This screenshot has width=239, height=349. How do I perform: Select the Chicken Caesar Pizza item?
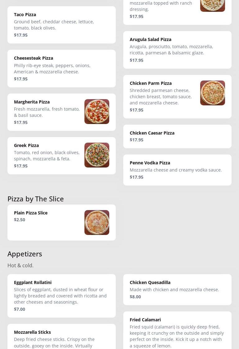pyautogui.click(x=177, y=136)
